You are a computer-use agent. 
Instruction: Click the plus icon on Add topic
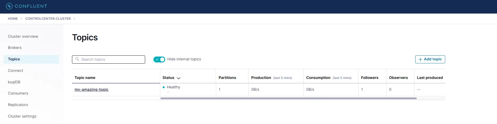pos(420,59)
